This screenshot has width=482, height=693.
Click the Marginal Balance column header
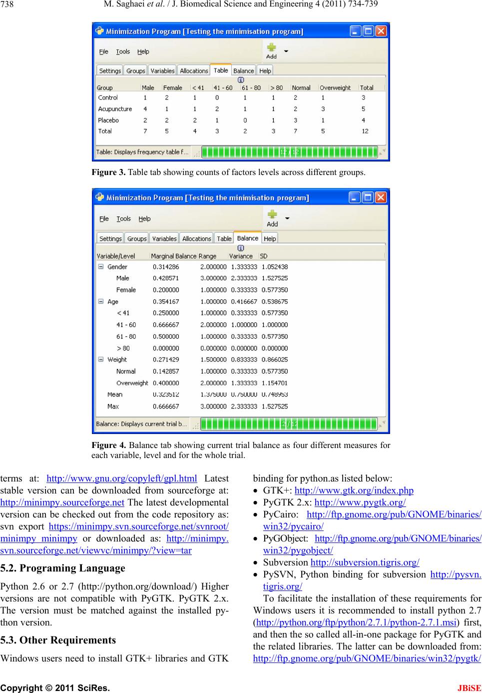pyautogui.click(x=174, y=256)
